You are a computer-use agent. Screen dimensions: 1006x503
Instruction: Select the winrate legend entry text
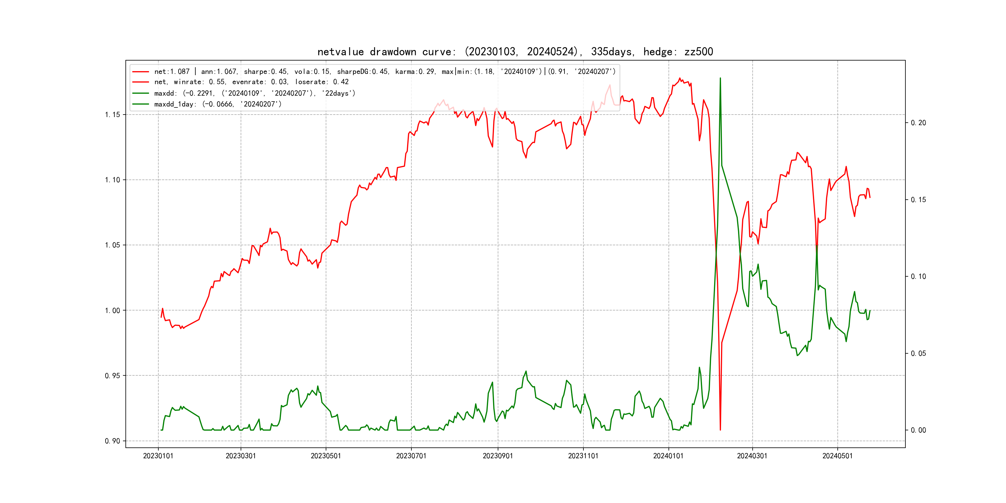click(x=251, y=82)
